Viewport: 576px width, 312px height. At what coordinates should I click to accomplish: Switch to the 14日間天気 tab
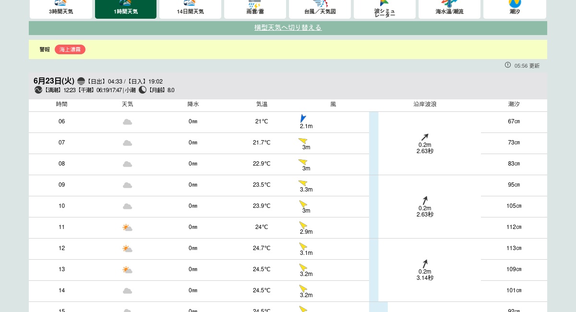190,9
